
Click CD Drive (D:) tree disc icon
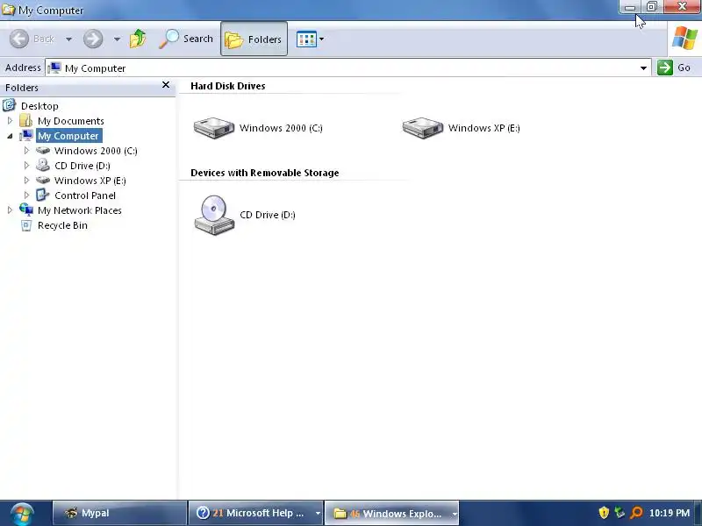[42, 166]
